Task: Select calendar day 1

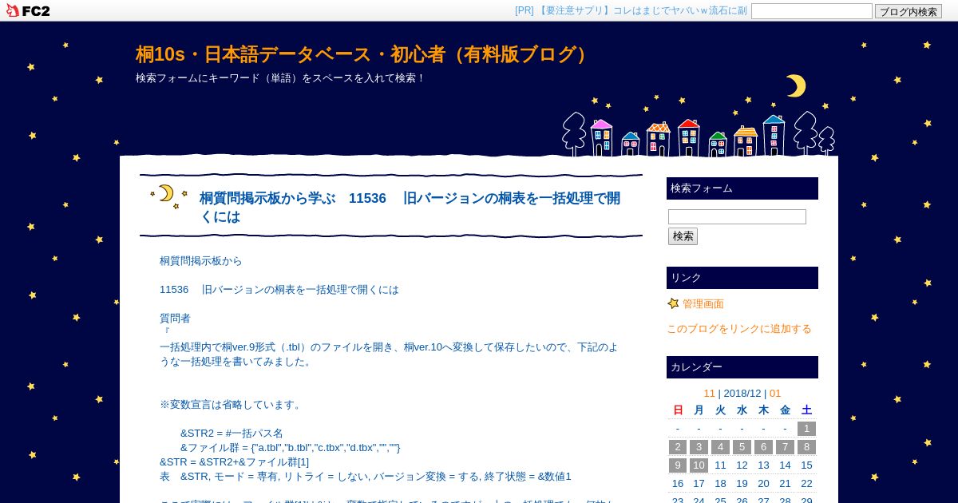Action: [806, 429]
